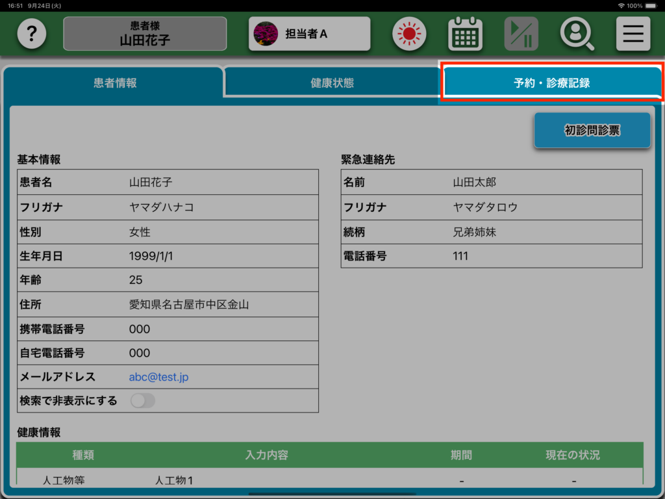Open the patient search icon
665x499 pixels.
pos(577,34)
